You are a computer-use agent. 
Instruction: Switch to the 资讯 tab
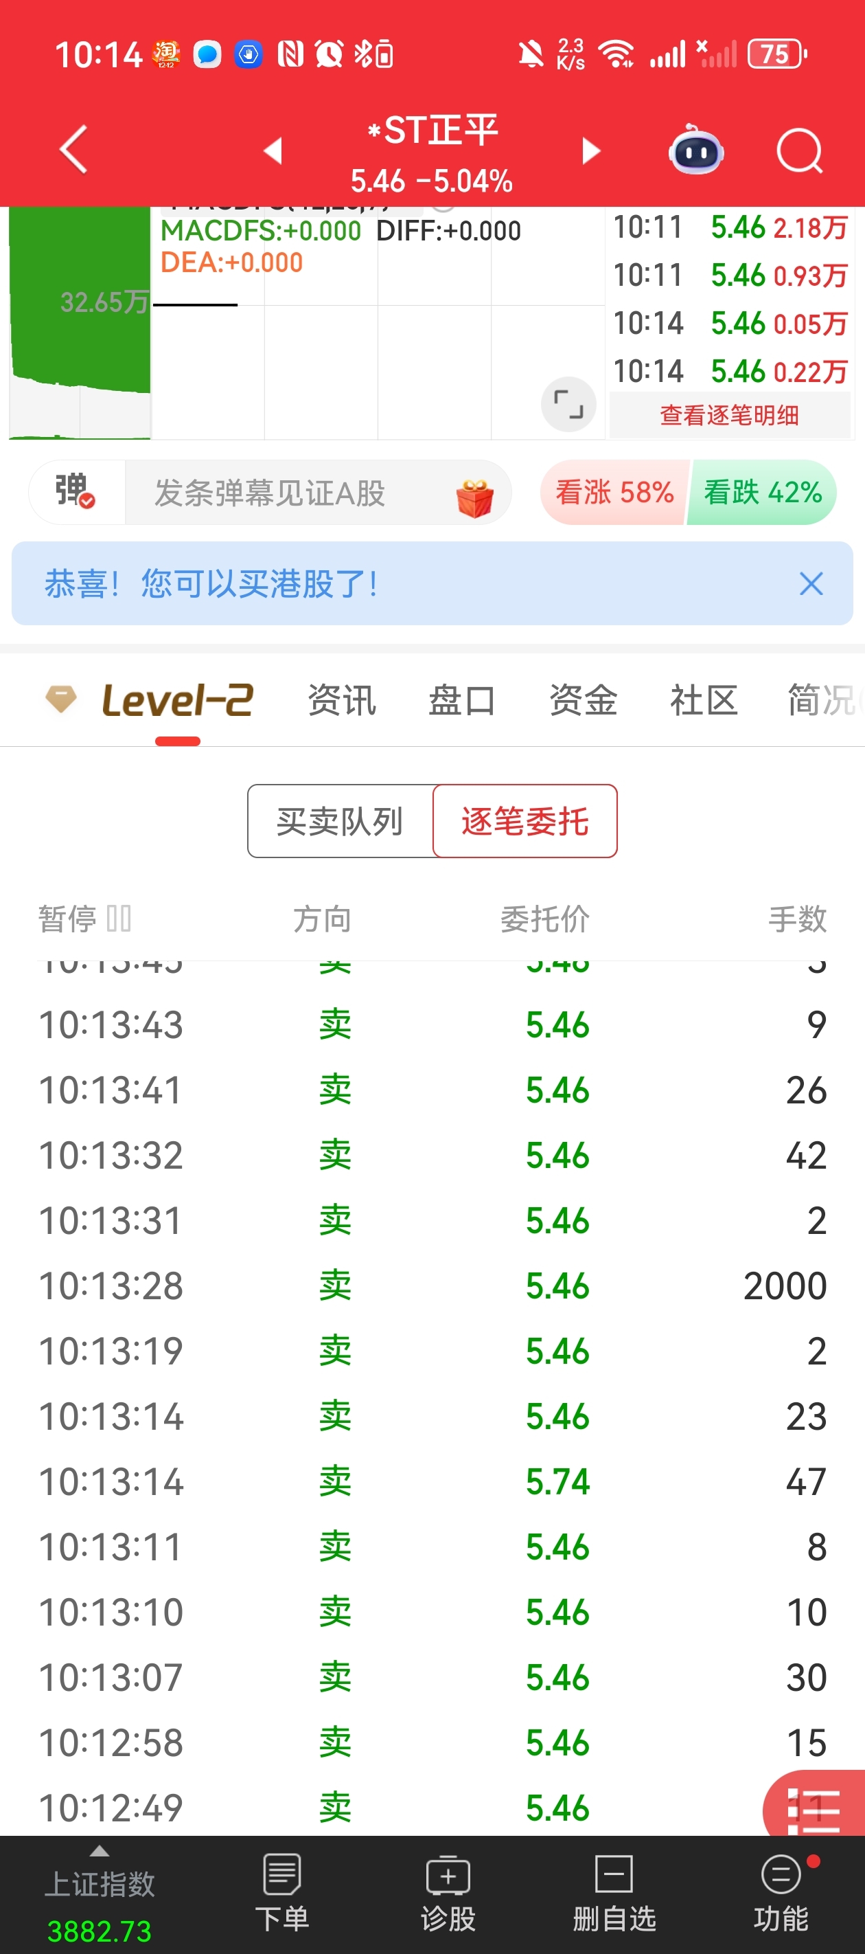pyautogui.click(x=342, y=699)
